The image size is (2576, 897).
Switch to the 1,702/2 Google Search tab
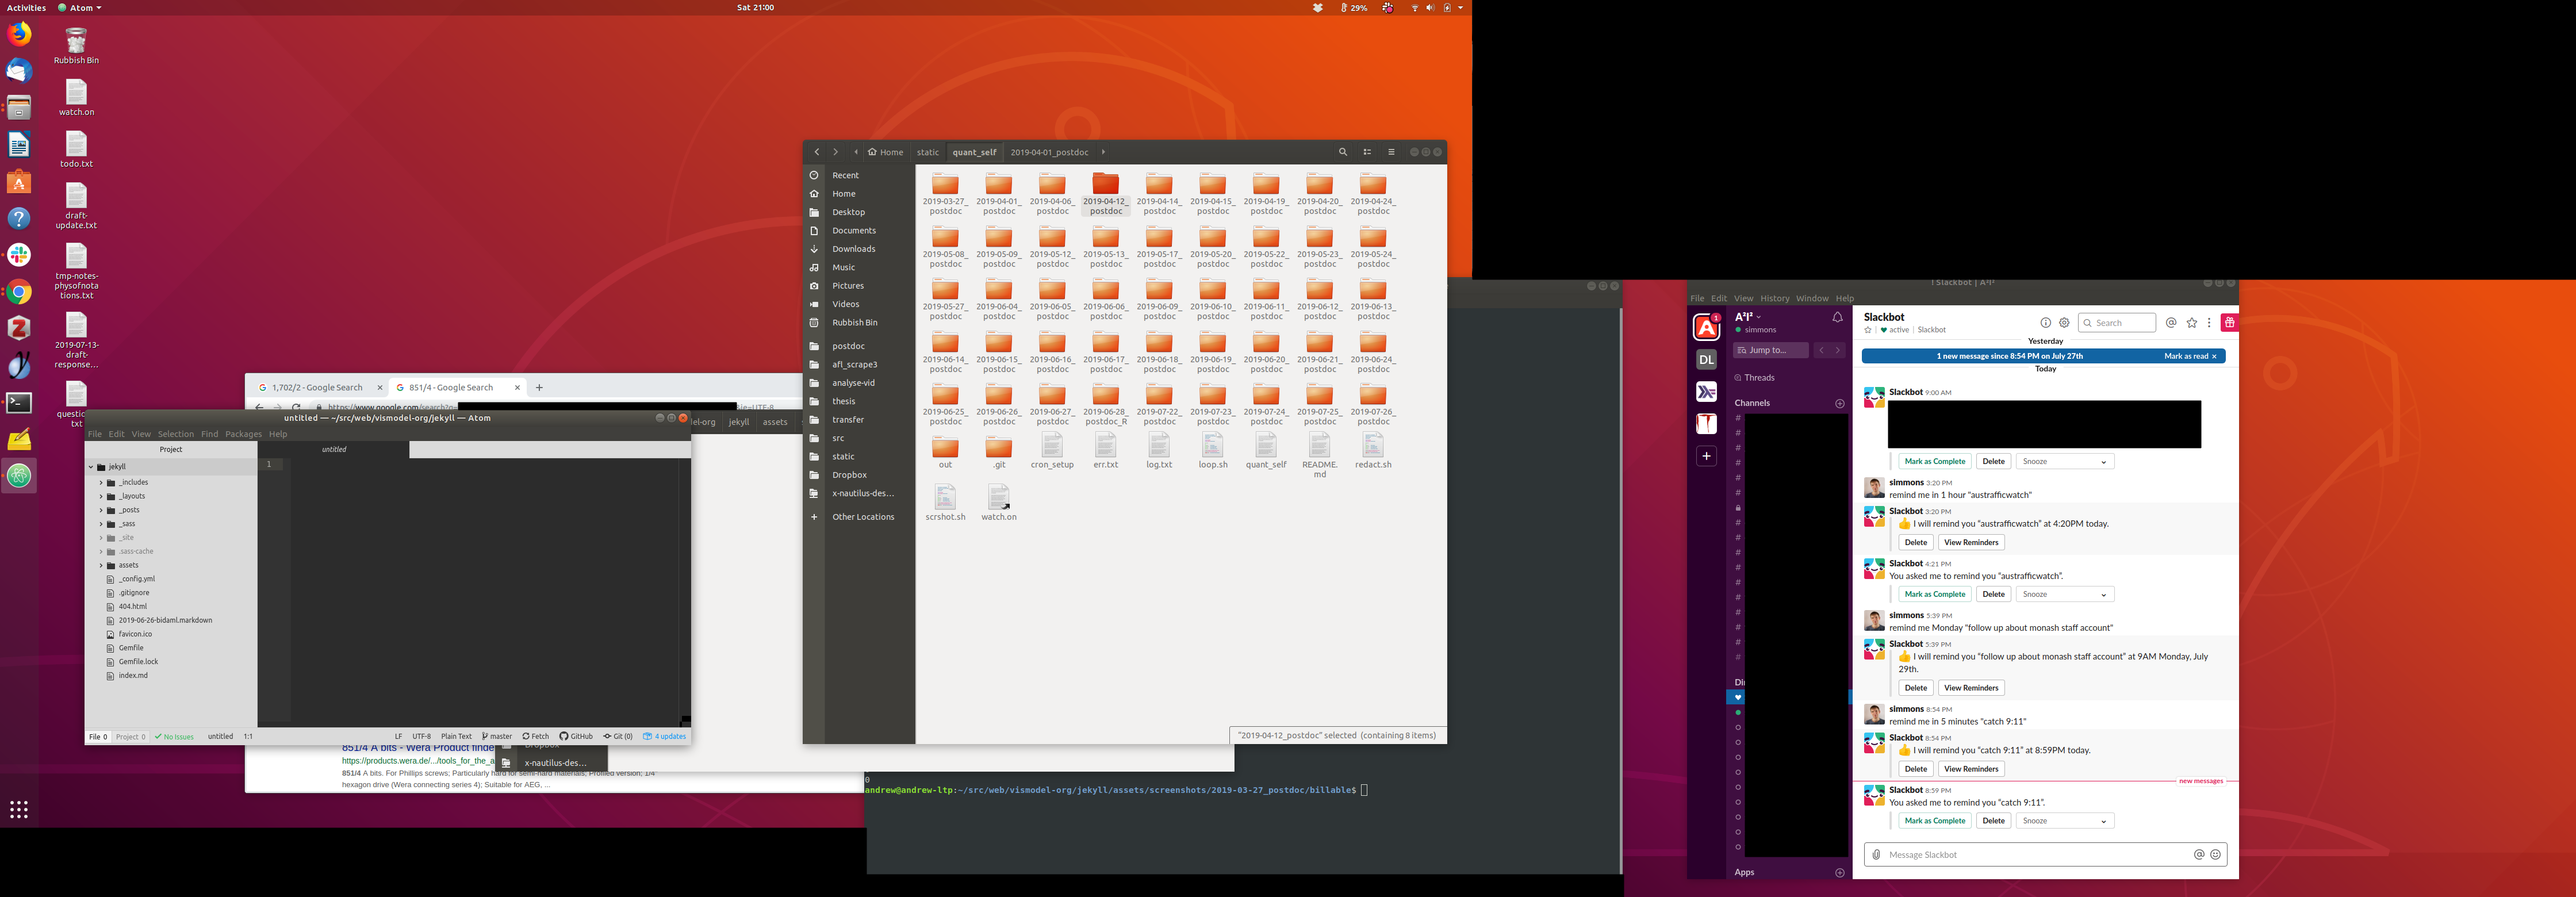pos(317,388)
